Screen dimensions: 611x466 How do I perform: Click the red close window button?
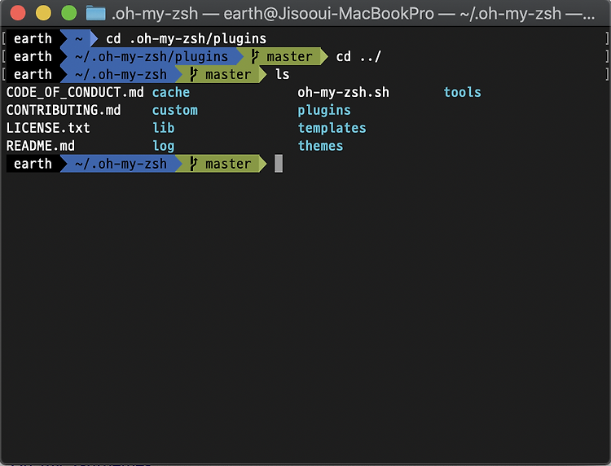(x=18, y=13)
